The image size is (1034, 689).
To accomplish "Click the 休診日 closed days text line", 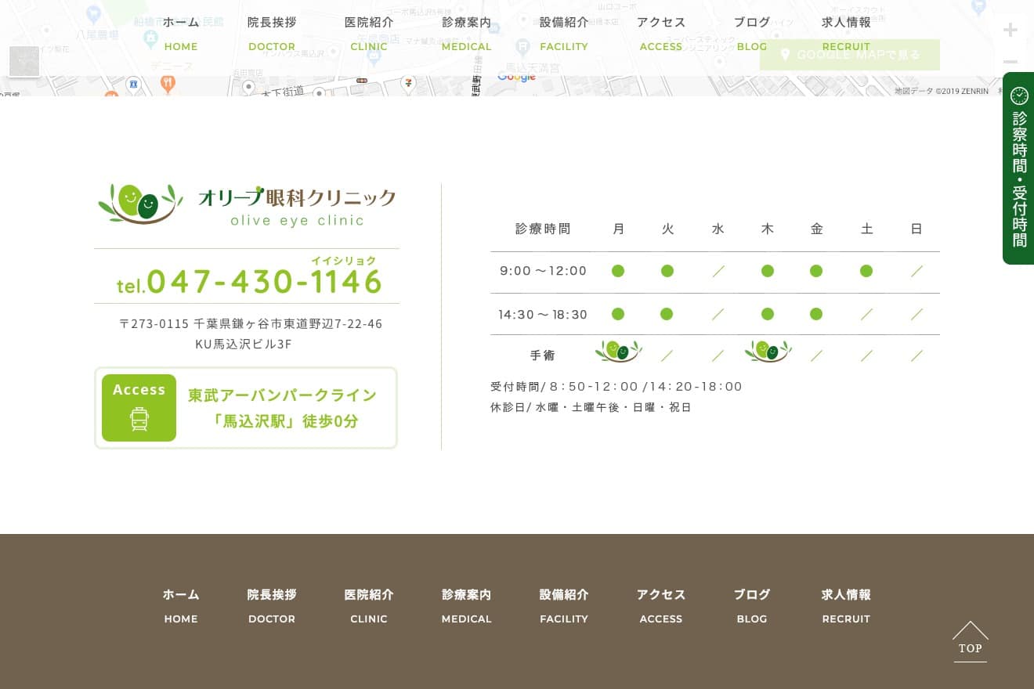I will pyautogui.click(x=591, y=407).
